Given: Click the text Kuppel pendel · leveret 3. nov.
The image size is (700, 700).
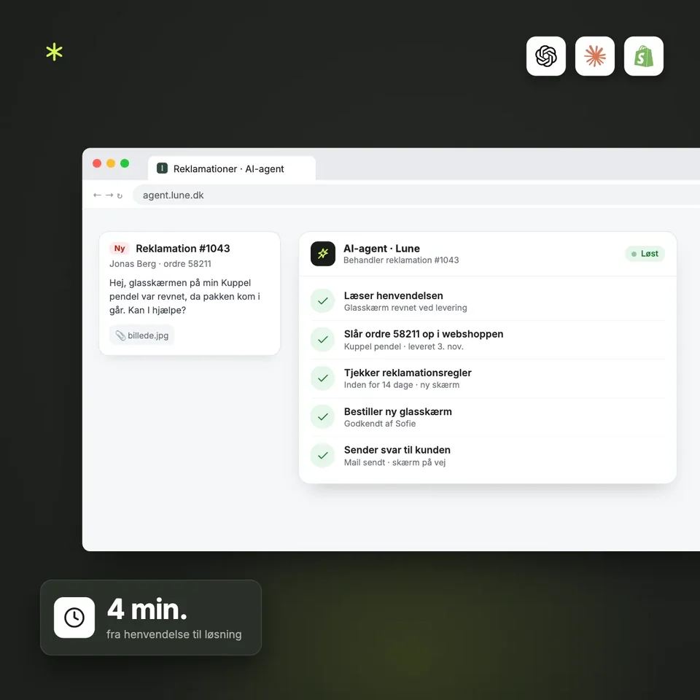Looking at the screenshot, I should click(403, 346).
